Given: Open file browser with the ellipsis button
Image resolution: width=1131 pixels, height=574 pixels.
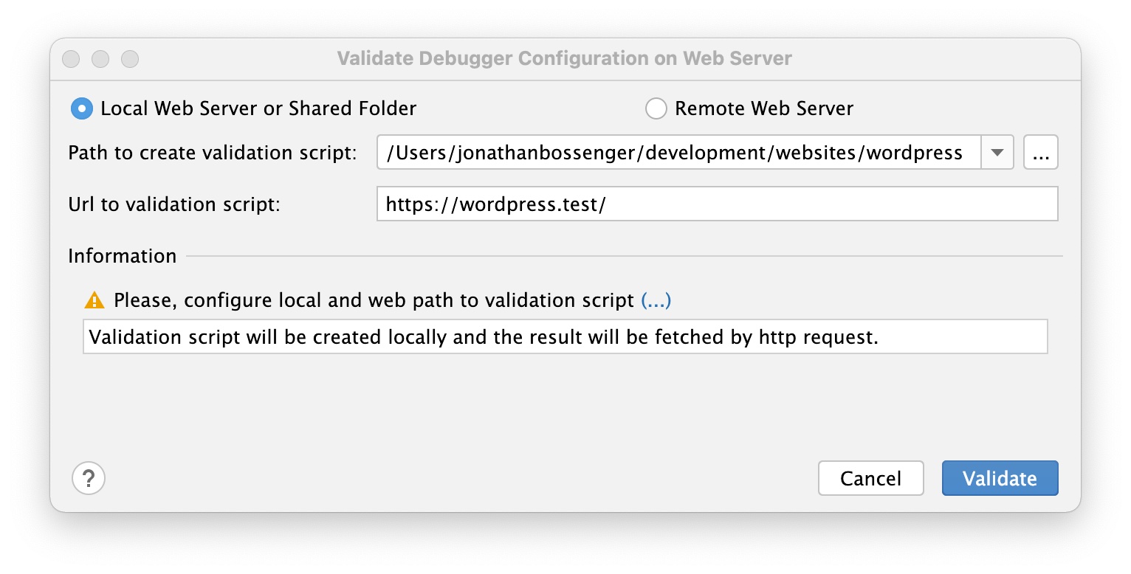Looking at the screenshot, I should click(1040, 153).
